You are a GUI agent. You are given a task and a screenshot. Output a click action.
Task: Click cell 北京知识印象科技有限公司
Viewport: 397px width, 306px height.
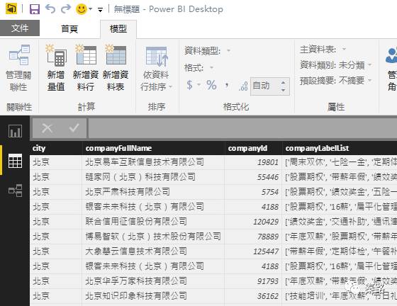[x=153, y=296]
